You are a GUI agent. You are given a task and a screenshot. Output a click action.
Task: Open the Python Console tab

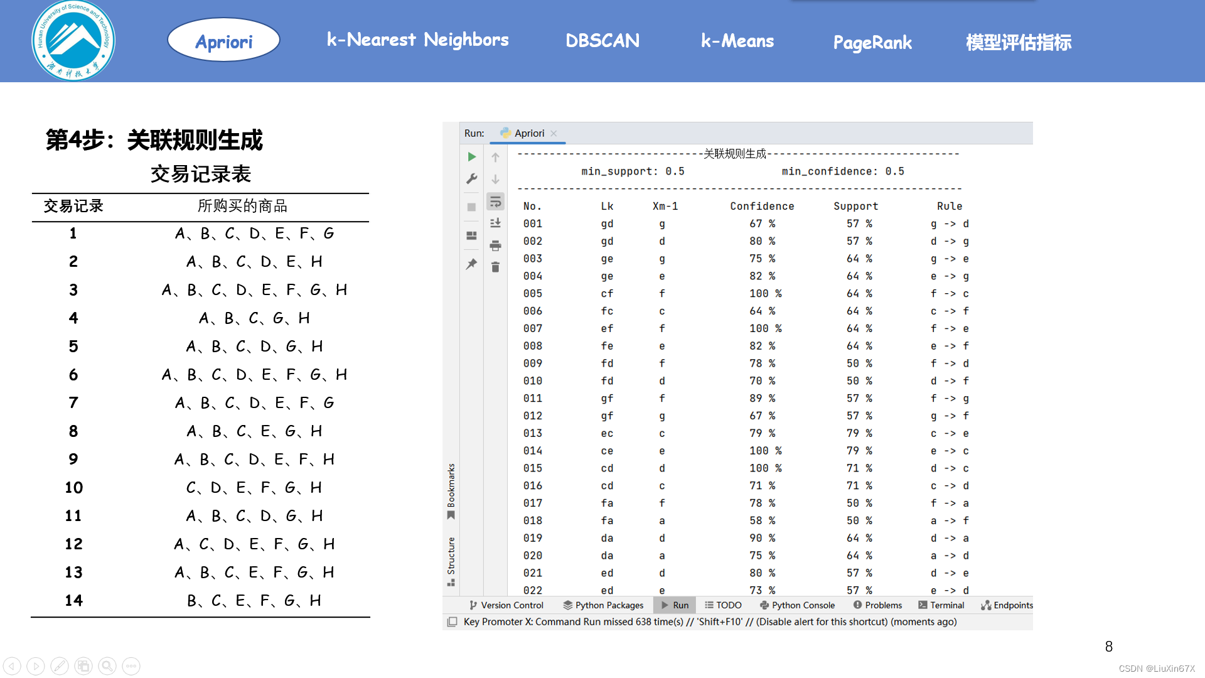pyautogui.click(x=797, y=605)
